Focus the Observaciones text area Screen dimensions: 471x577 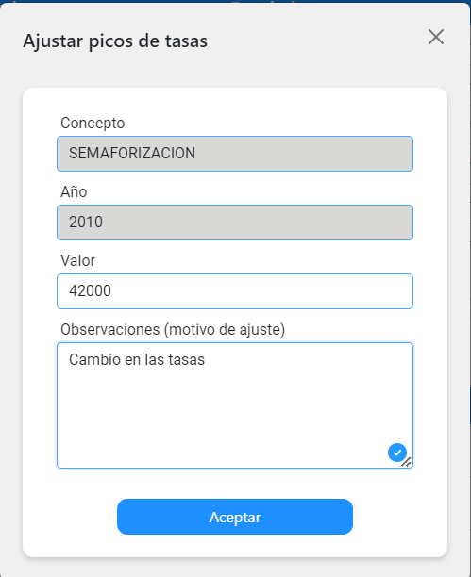[x=235, y=405]
